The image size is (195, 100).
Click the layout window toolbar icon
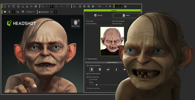click(x=23, y=12)
